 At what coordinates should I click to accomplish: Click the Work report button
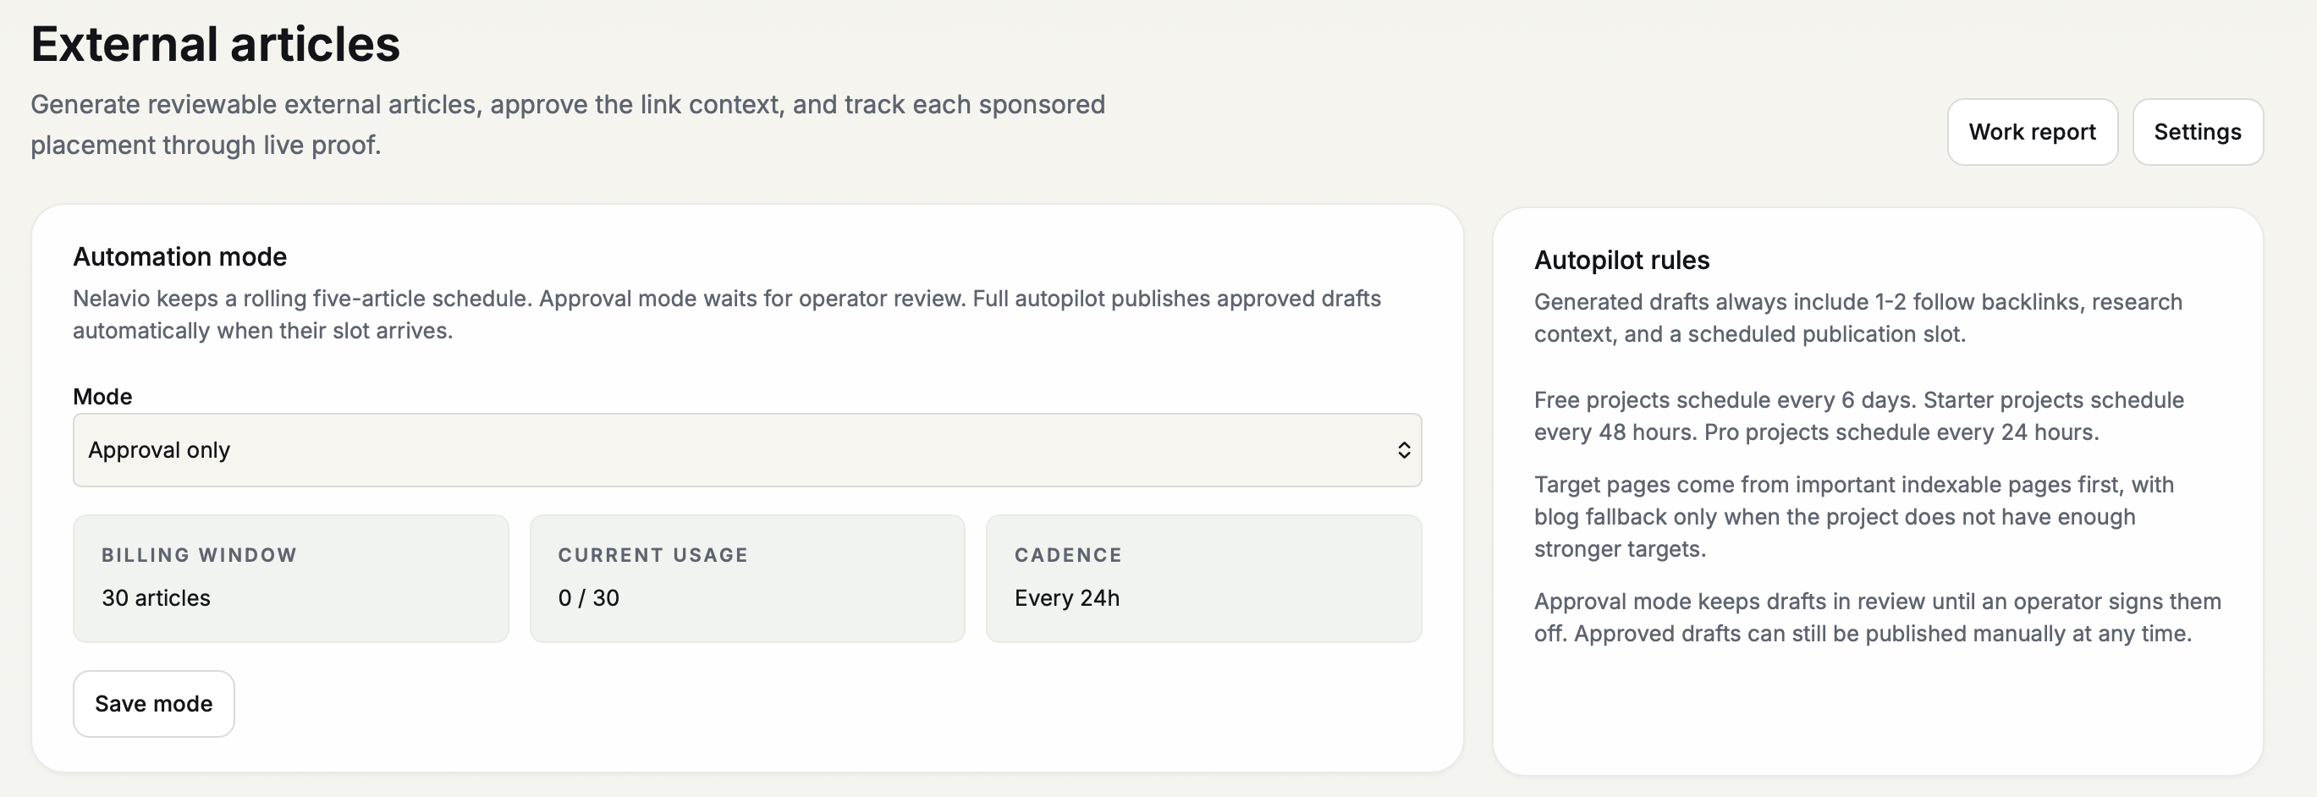click(2033, 131)
